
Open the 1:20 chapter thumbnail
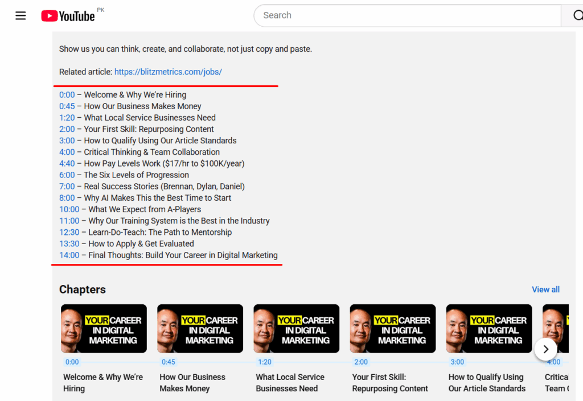(296, 329)
